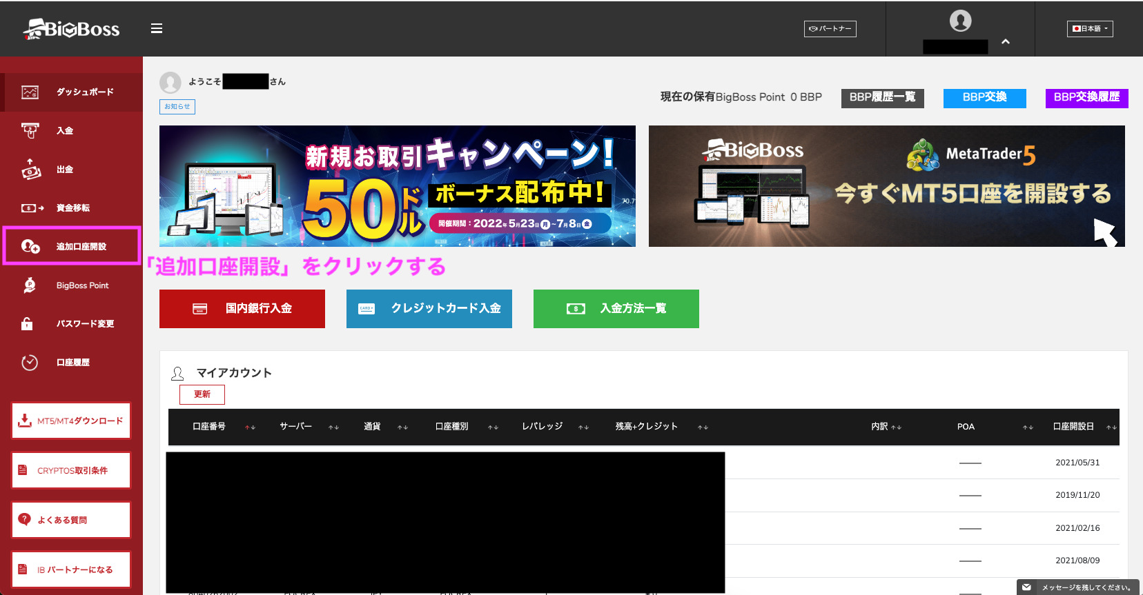Open ダッシュボード in the sidebar
Viewport: 1143px width, 595px height.
72,92
